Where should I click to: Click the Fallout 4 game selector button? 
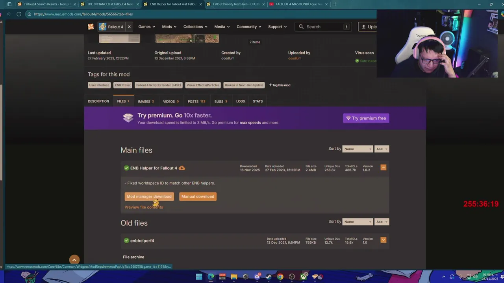click(x=111, y=27)
